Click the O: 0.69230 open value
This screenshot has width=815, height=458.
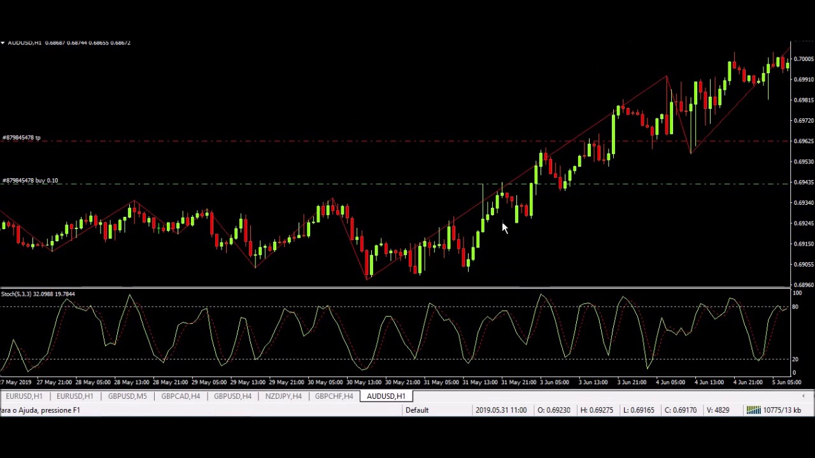coord(554,410)
